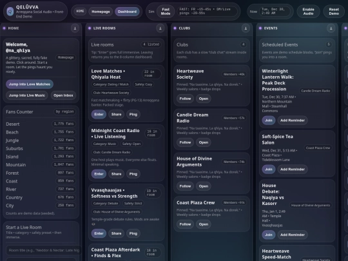Screen dimensions: 348x261
Task: Collapse the Clubs column header icon
Action: click(246, 28)
